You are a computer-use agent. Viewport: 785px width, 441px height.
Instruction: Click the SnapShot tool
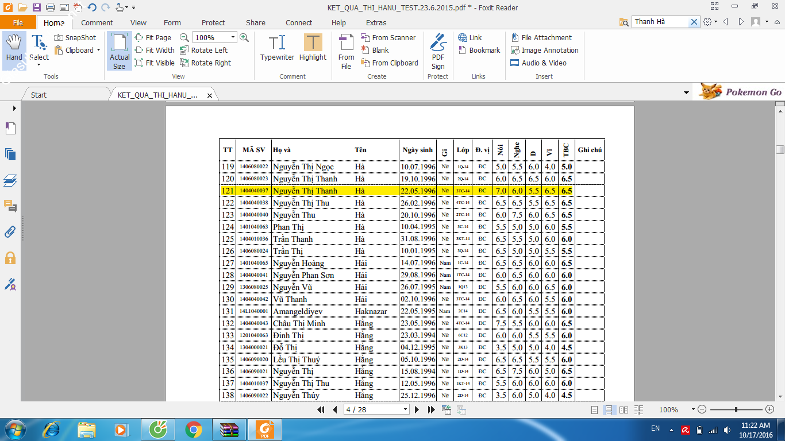[x=75, y=37]
